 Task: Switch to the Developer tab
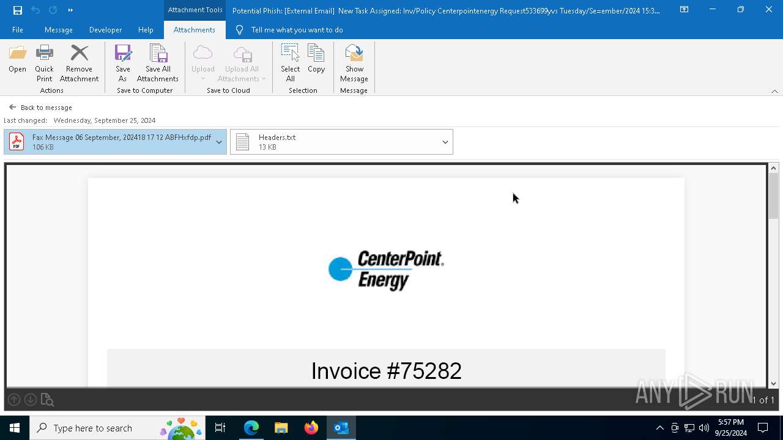coord(105,30)
